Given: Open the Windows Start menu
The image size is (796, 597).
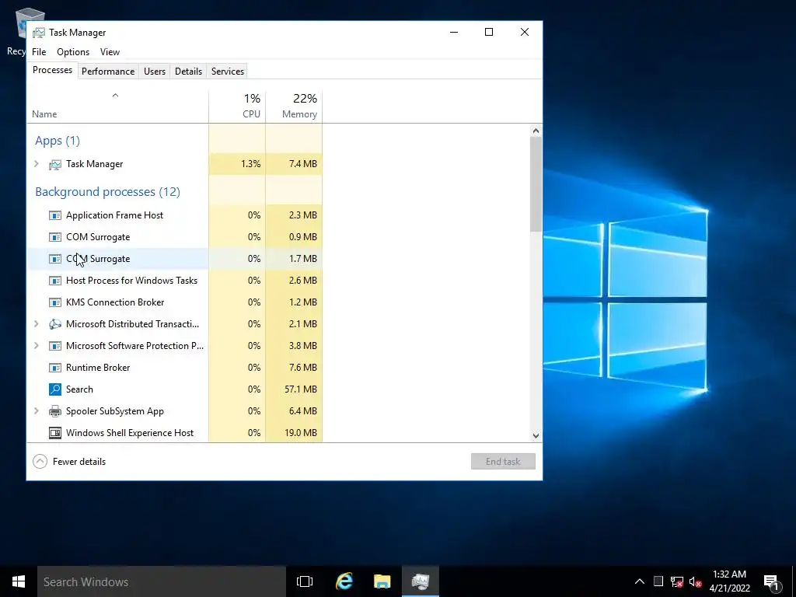Looking at the screenshot, I should point(19,581).
